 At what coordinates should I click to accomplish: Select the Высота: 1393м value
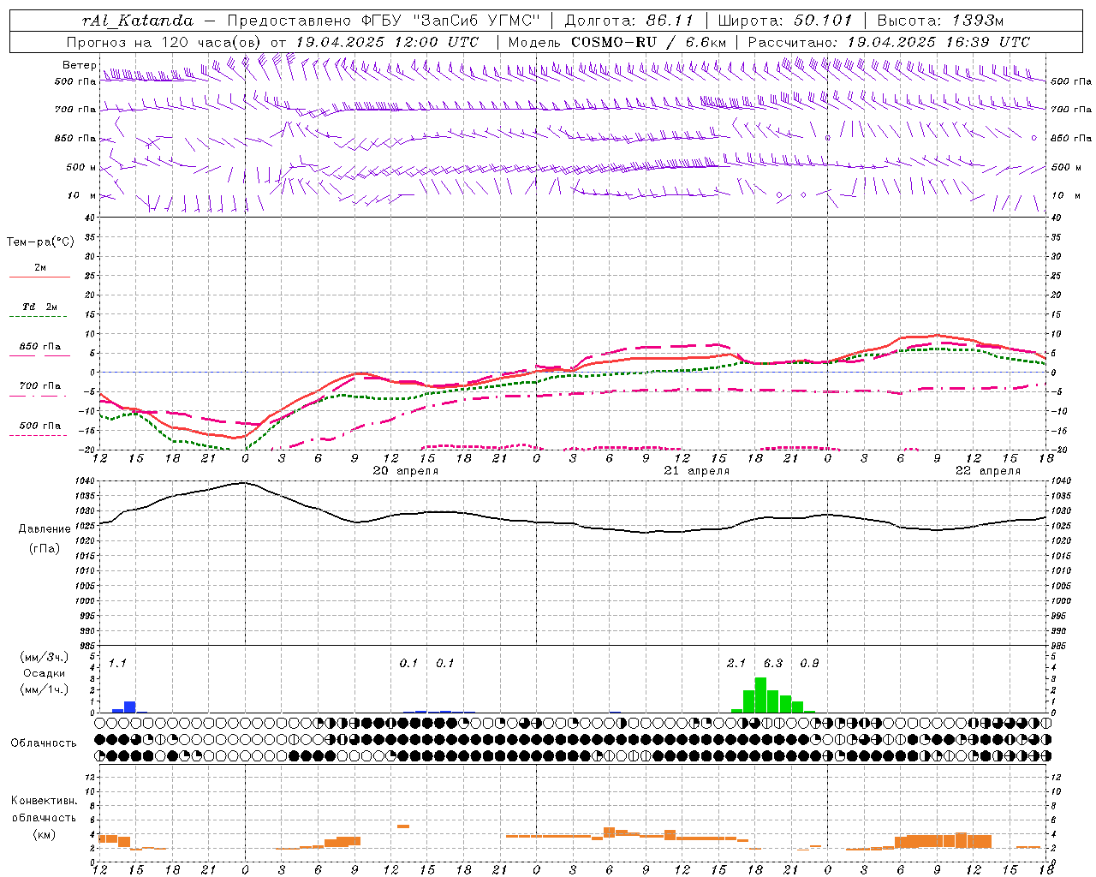[x=940, y=21]
